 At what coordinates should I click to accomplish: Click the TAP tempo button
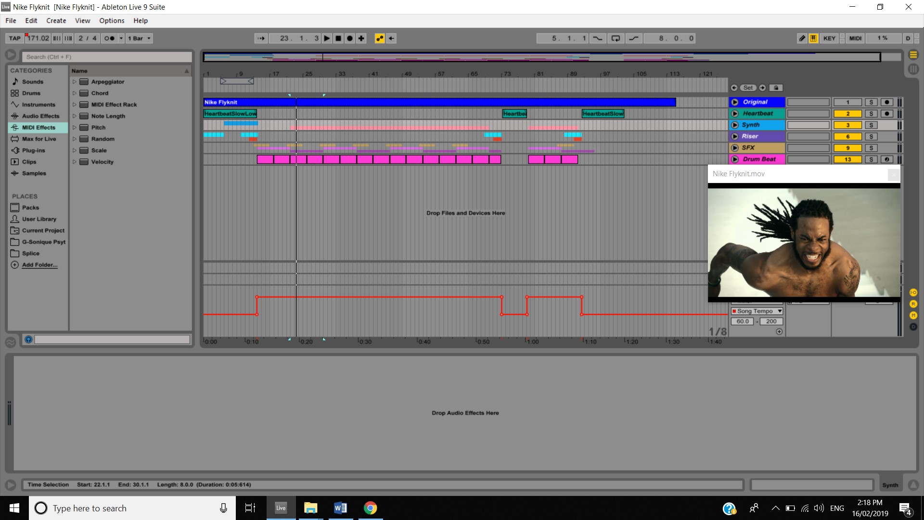pyautogui.click(x=15, y=39)
